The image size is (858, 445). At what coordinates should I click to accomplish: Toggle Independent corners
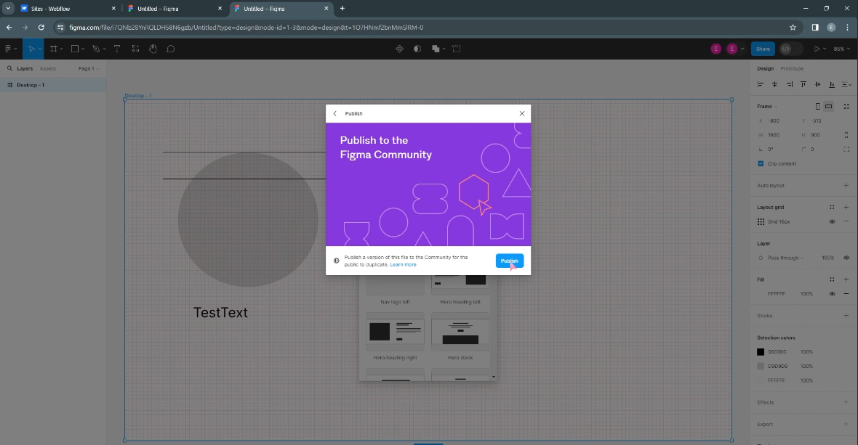coord(846,149)
